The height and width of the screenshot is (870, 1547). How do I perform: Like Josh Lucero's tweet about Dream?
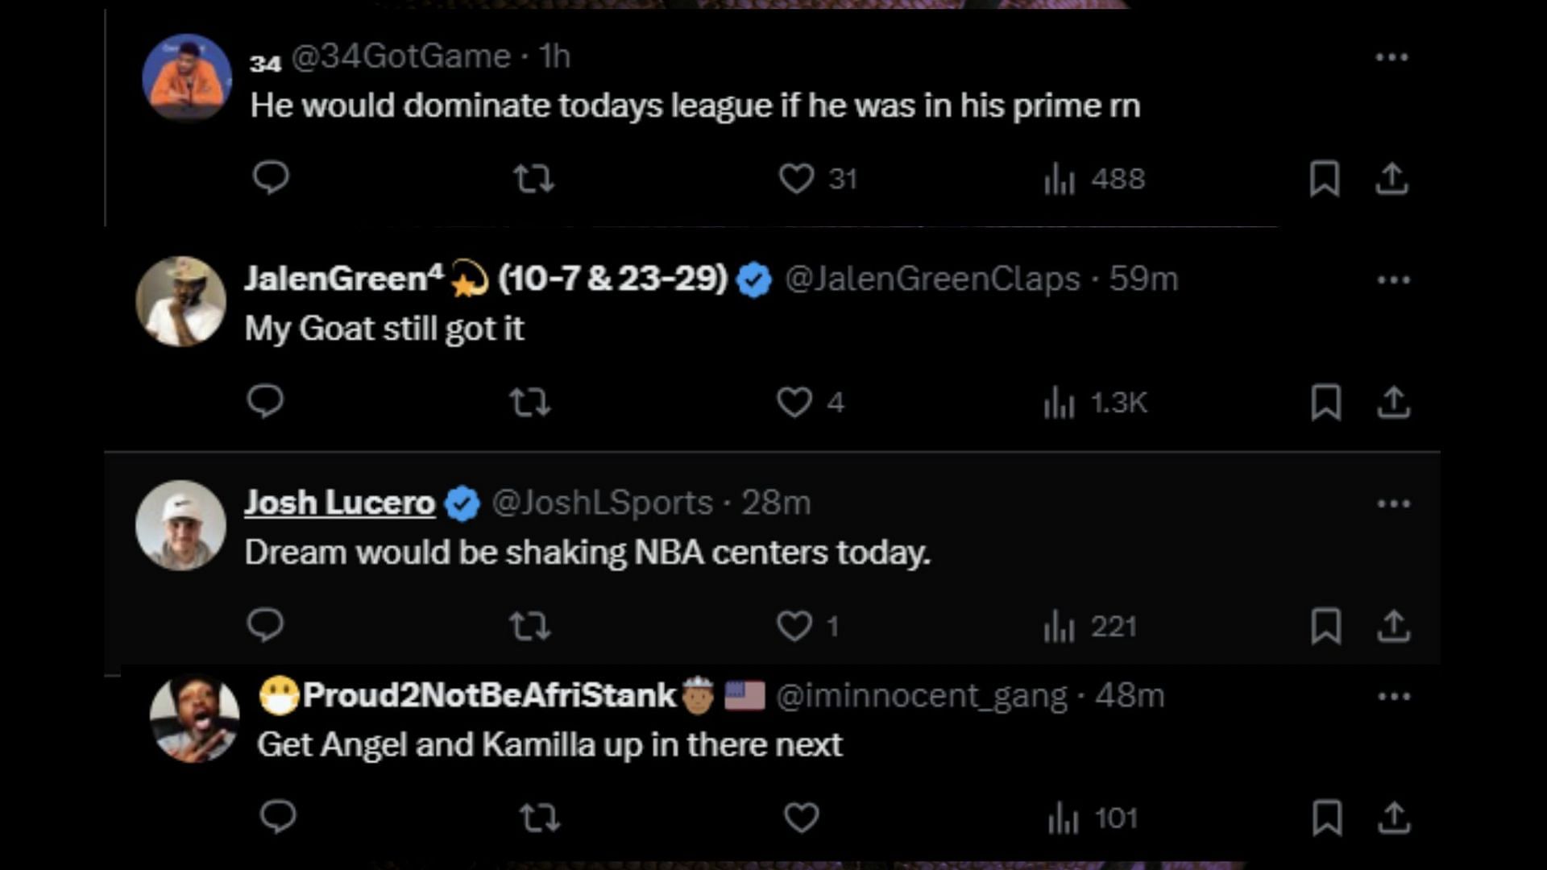point(794,626)
